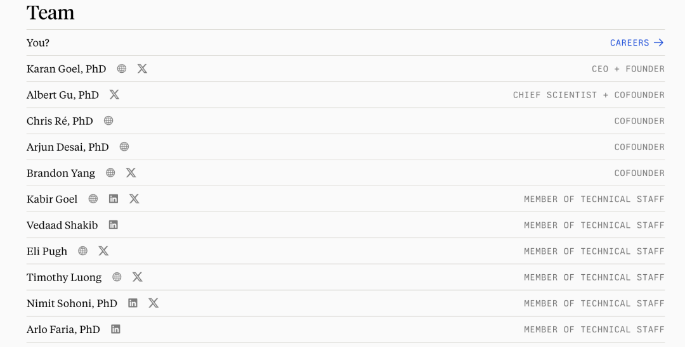The image size is (685, 347).
Task: Open Vedaad Shakib's LinkedIn icon
Action: [x=114, y=225]
